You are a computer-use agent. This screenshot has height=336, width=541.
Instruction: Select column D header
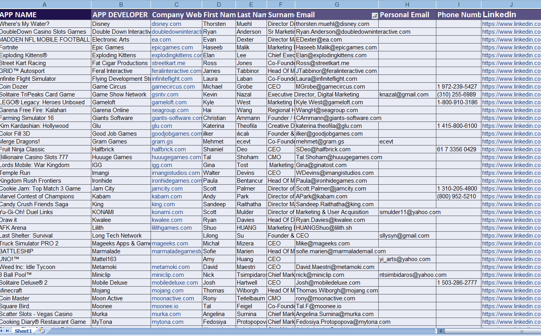[x=219, y=5]
